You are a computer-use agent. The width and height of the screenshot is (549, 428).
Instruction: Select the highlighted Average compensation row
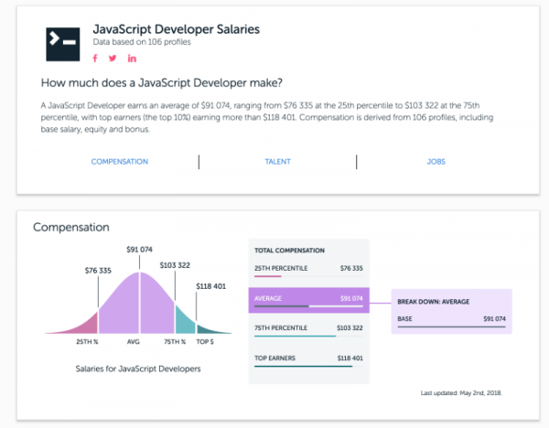tap(307, 299)
